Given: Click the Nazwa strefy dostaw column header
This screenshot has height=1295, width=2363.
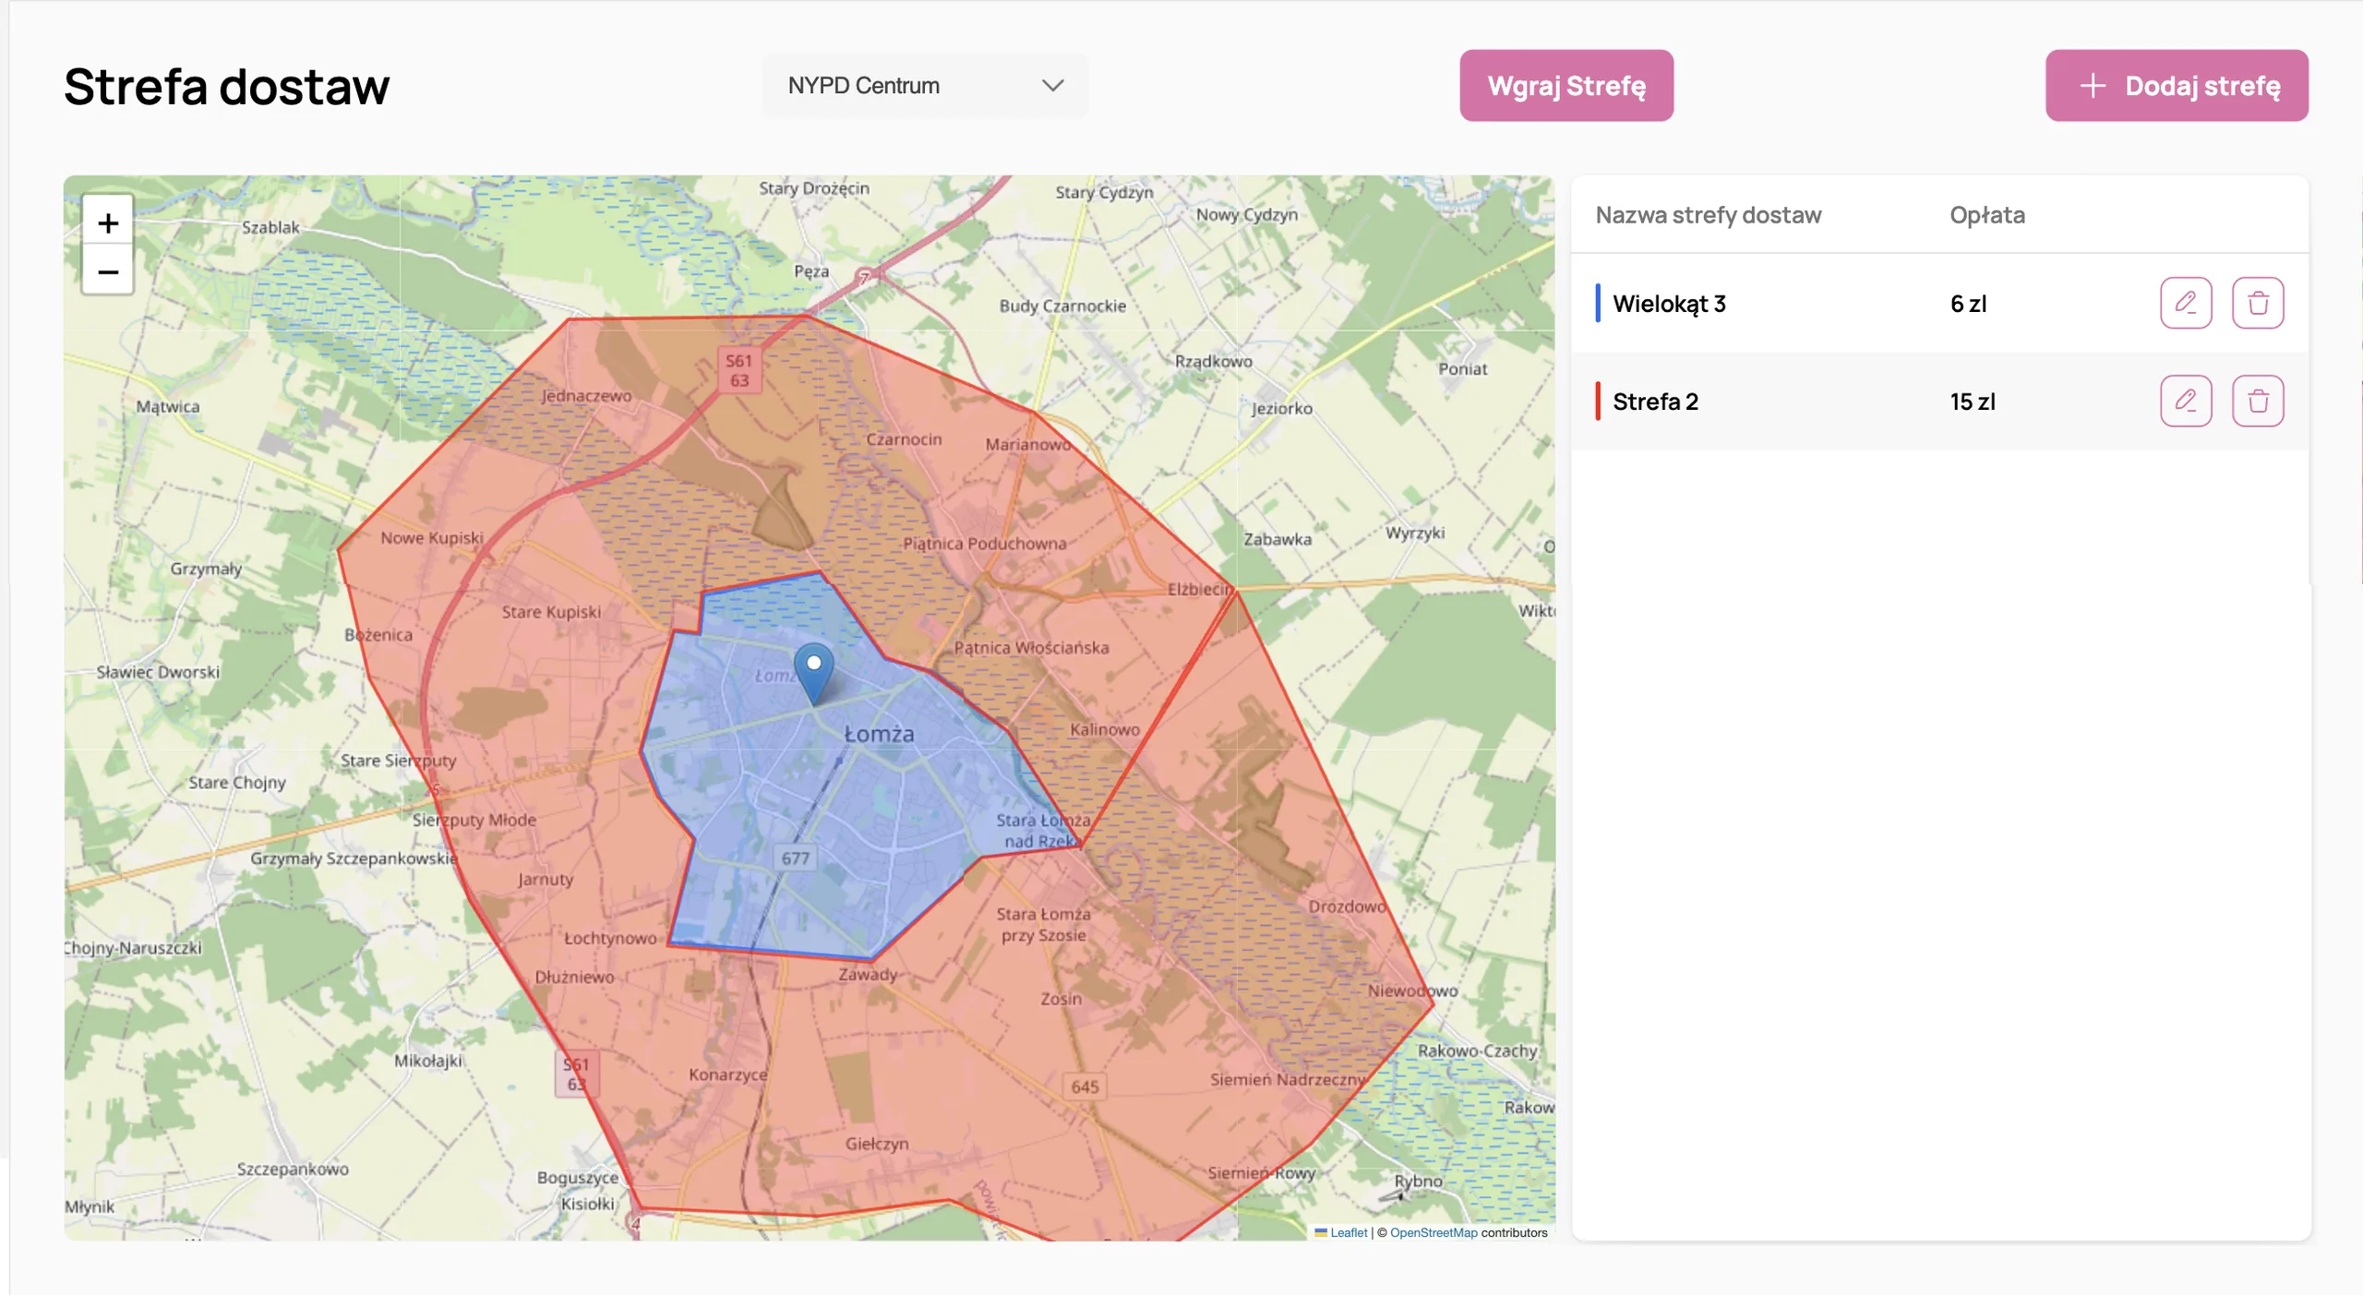Looking at the screenshot, I should 1709,215.
